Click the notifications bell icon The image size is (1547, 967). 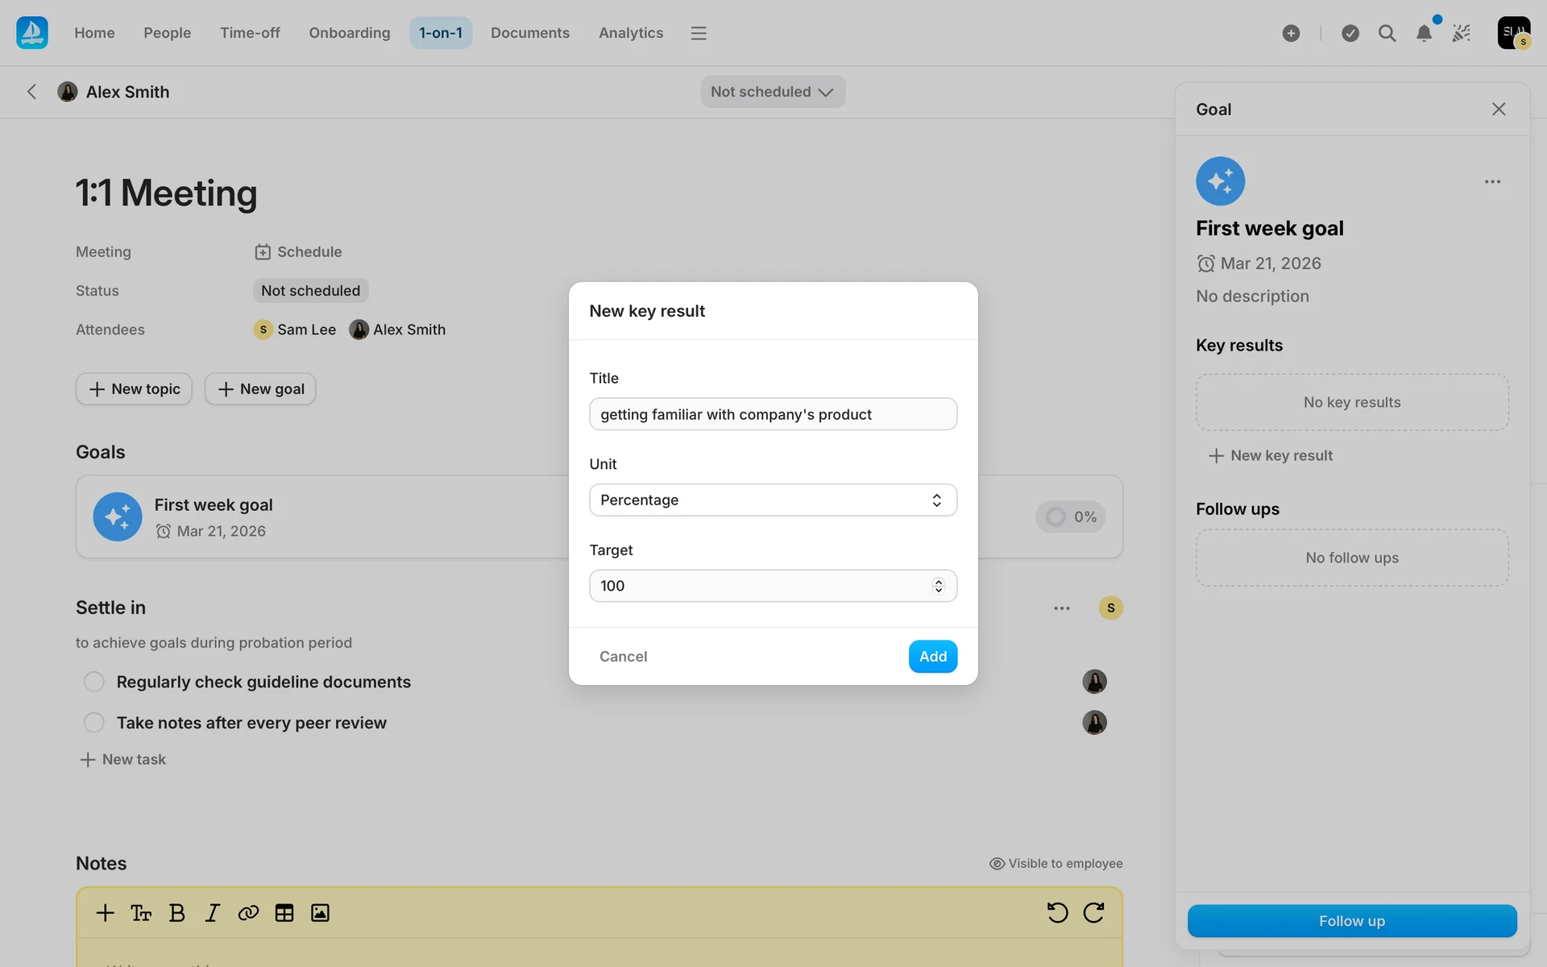coord(1424,33)
